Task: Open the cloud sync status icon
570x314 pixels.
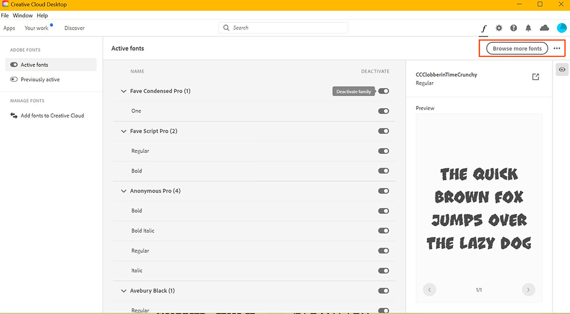Action: point(544,28)
